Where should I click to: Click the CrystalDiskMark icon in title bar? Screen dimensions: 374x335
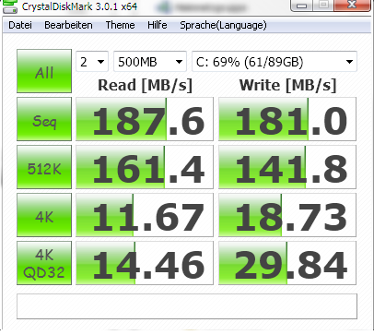(x=10, y=6)
